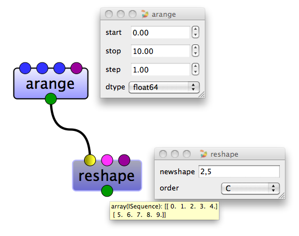Click the app icon in reshape window title

(204, 154)
